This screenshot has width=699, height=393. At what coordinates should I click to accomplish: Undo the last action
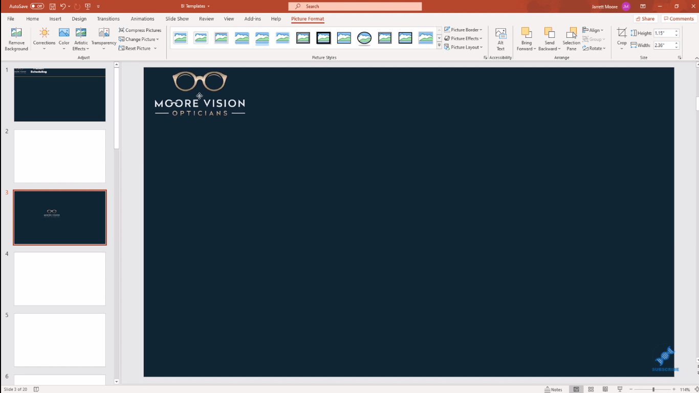pyautogui.click(x=63, y=6)
